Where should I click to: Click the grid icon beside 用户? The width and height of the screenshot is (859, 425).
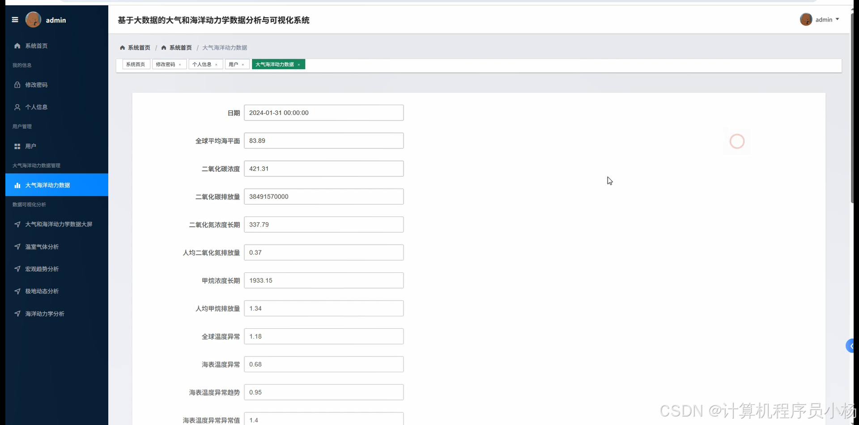pos(17,146)
